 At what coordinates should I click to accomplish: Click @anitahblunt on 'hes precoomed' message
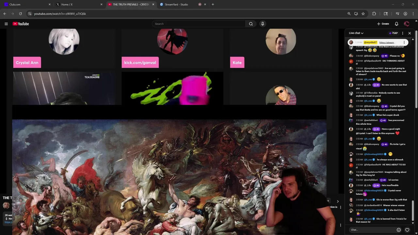[371, 120]
